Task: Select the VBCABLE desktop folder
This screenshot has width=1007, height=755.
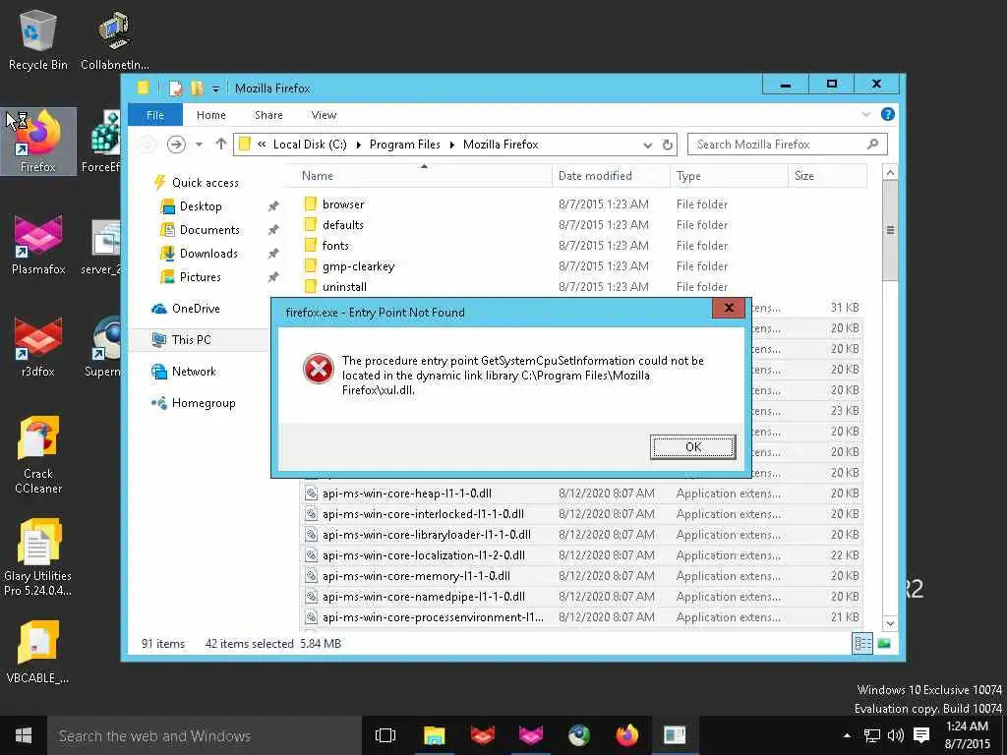Action: tap(38, 652)
